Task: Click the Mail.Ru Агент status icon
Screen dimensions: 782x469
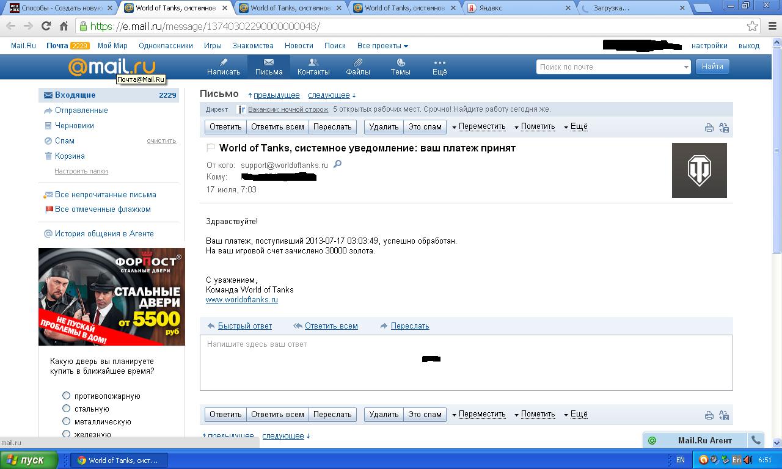Action: pyautogui.click(x=652, y=440)
